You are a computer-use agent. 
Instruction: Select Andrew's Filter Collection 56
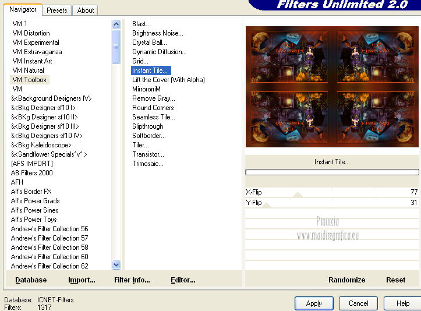(49, 229)
